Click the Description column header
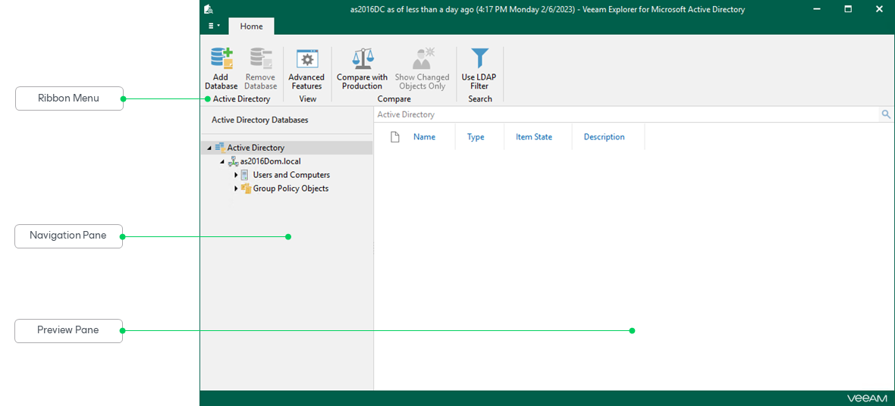Screen dimensions: 895x406 click(604, 137)
